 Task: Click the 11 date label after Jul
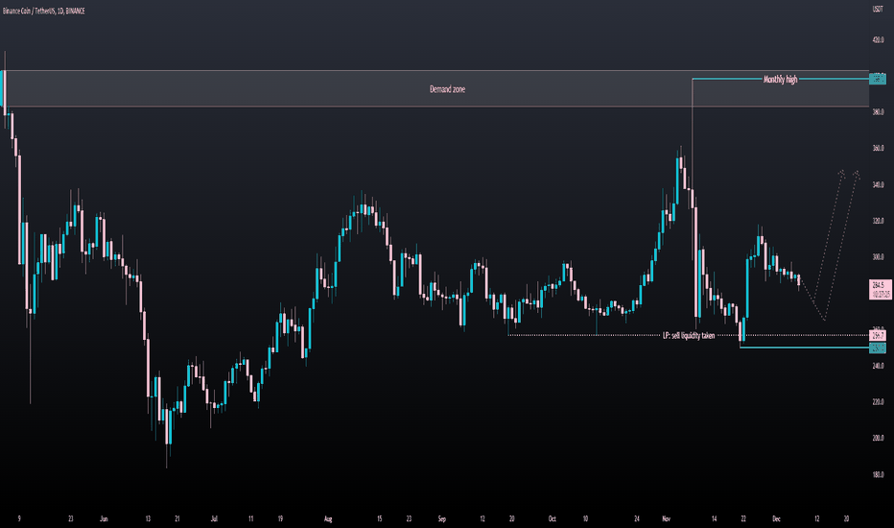click(x=251, y=518)
